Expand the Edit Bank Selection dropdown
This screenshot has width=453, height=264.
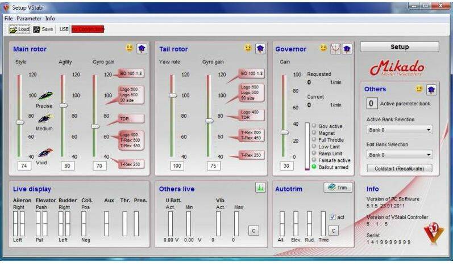(x=398, y=155)
